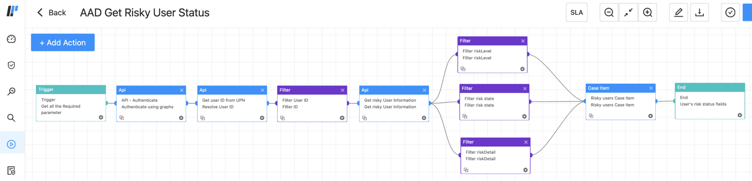Image resolution: width=752 pixels, height=181 pixels.
Task: Download the playbook using the download icon
Action: pos(699,12)
